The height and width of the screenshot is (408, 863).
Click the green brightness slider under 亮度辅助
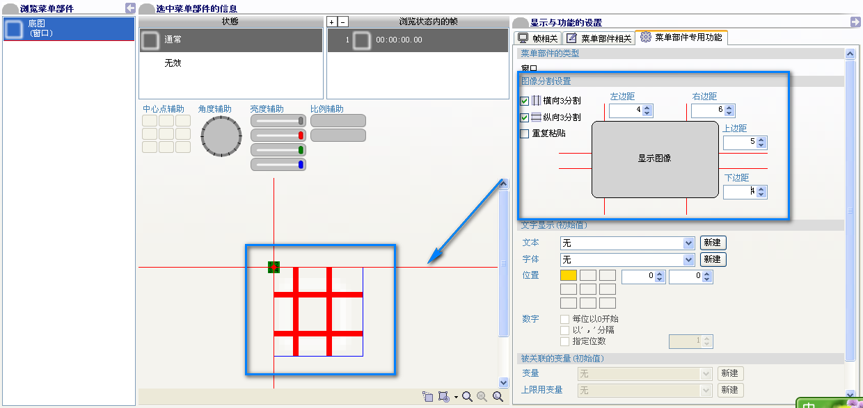tap(278, 150)
